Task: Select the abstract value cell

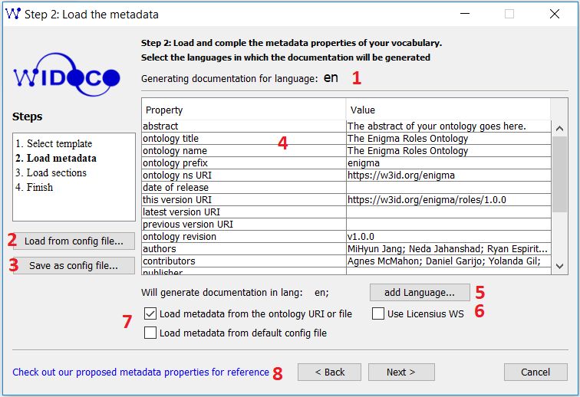Action: [448, 126]
